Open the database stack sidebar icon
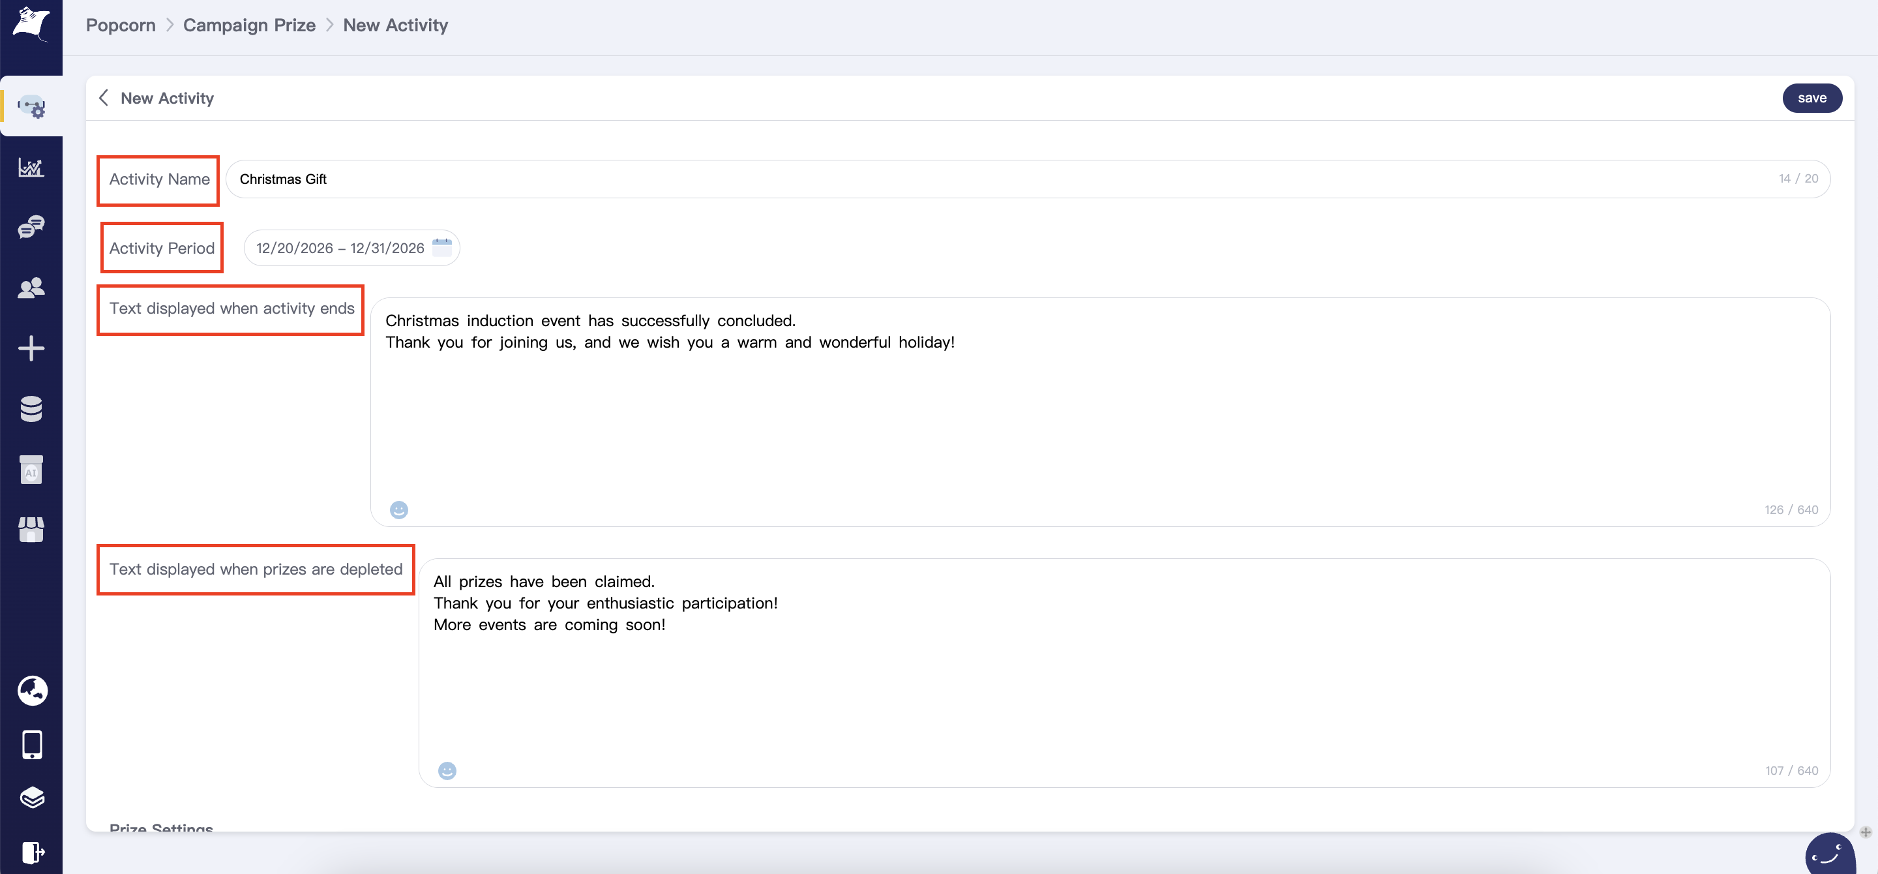 click(31, 409)
